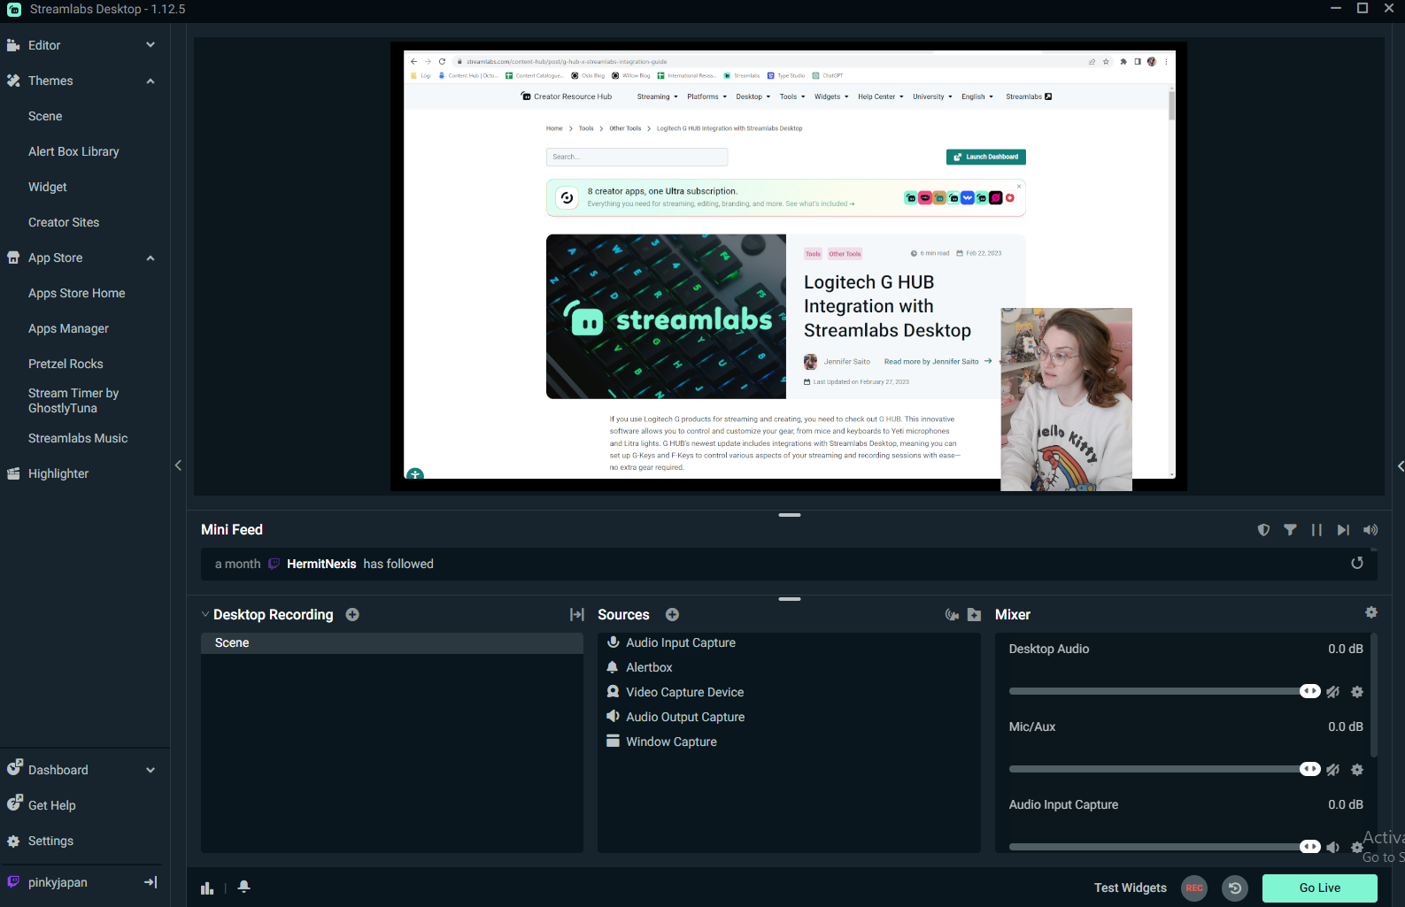Open Apps Store Home
Screen dimensions: 1405x907
(x=77, y=293)
